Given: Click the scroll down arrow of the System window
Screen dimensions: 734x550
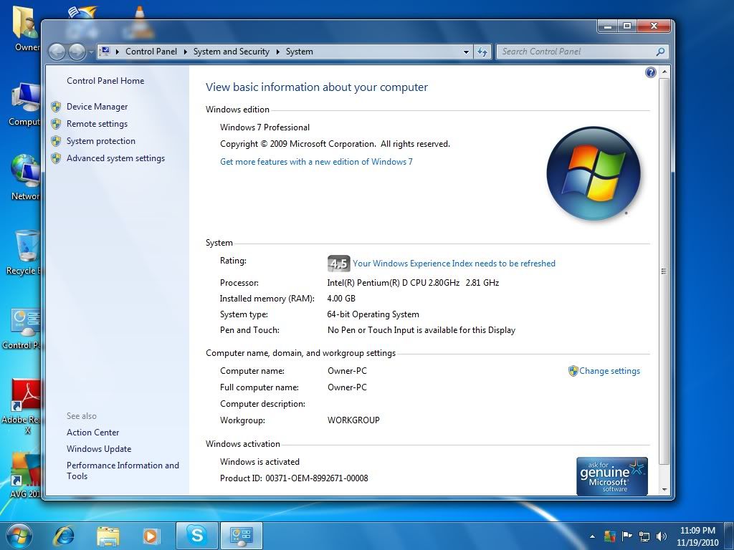Looking at the screenshot, I should pos(664,490).
